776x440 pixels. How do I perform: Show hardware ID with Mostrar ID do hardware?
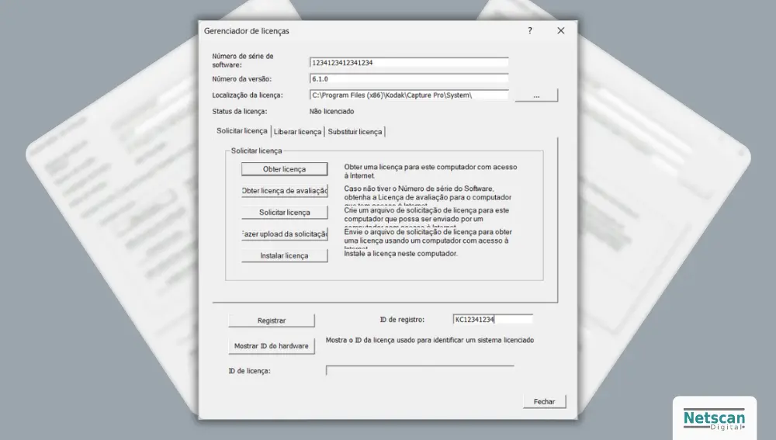(271, 346)
